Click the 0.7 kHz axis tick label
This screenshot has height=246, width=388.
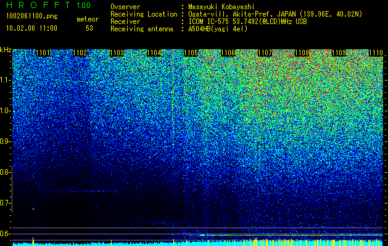click(x=5, y=204)
